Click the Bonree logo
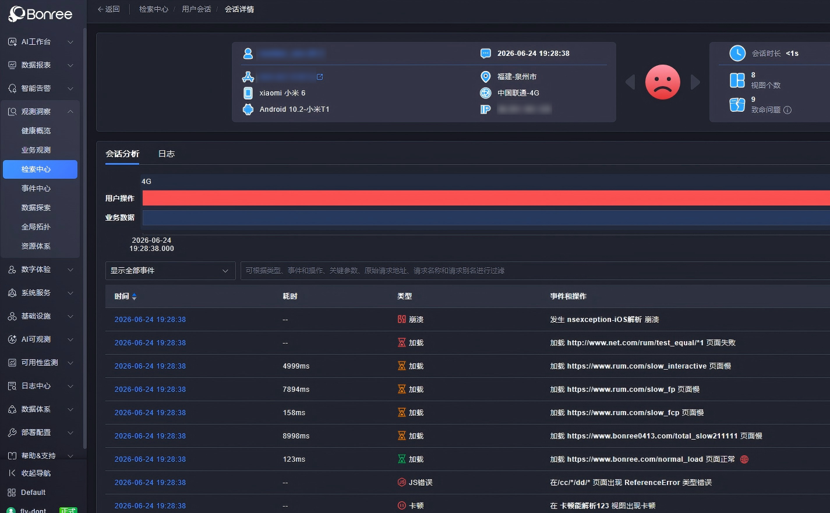The height and width of the screenshot is (513, 830). coord(40,14)
